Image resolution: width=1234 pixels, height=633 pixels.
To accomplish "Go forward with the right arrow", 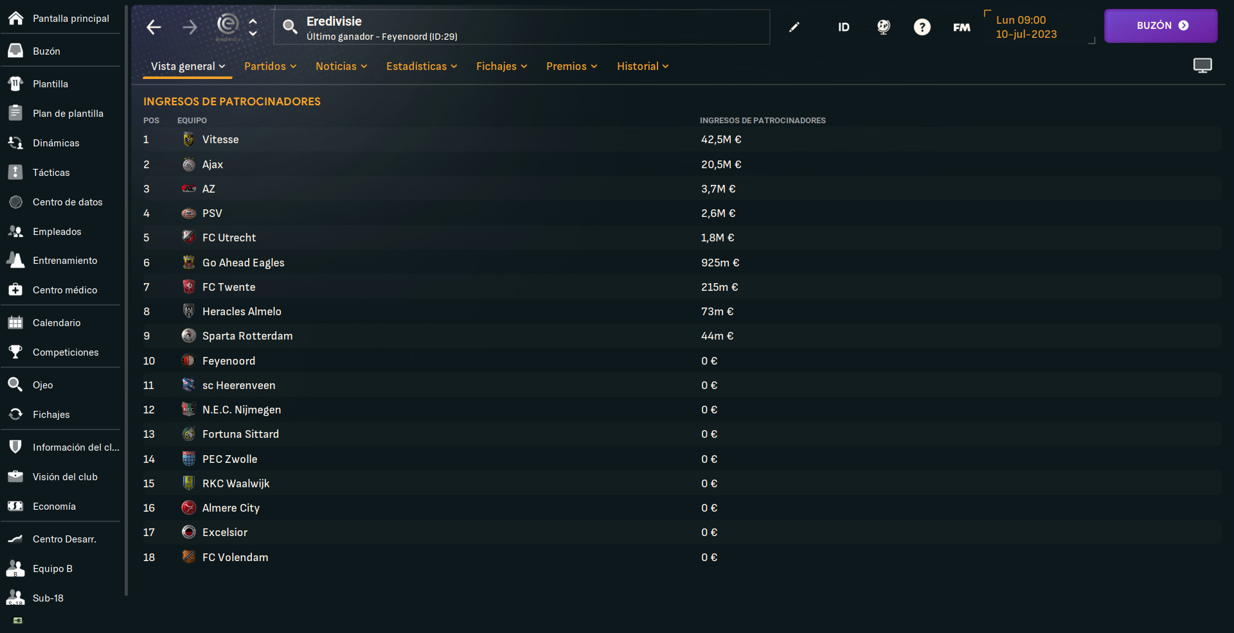I will pos(190,27).
